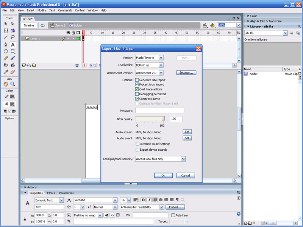Uncheck Omit trace actions
This screenshot has width=303, height=227.
[137, 89]
